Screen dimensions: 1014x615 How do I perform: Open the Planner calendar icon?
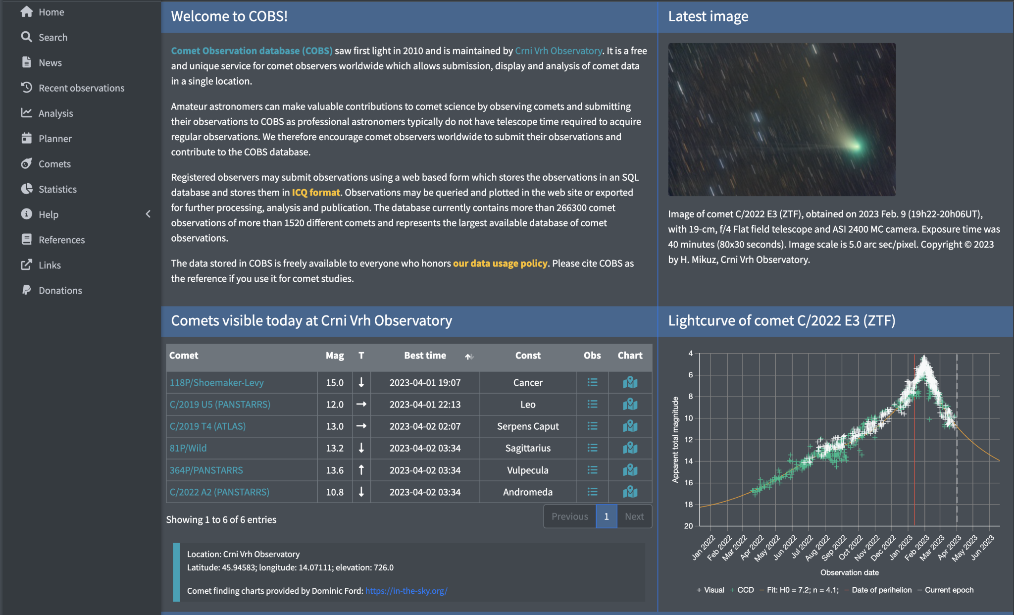click(x=26, y=138)
